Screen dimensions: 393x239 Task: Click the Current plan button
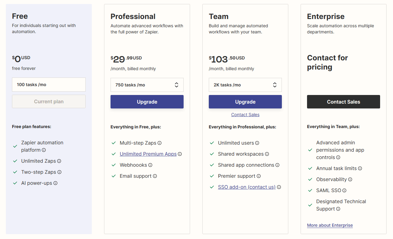coord(49,101)
